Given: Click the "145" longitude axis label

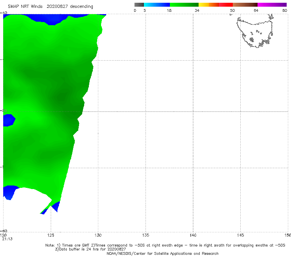Looking at the screenshot, I should click(241, 236).
